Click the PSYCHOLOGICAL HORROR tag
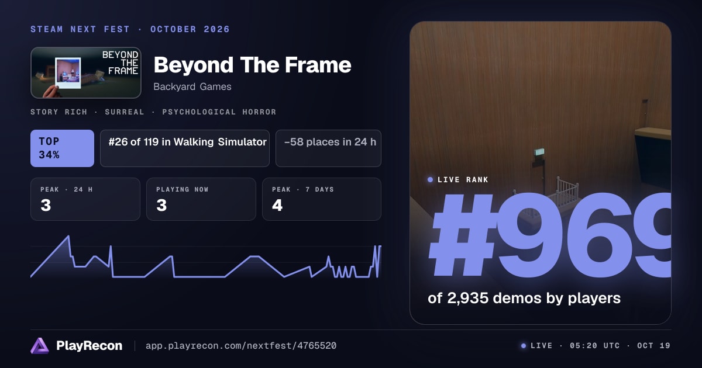The width and height of the screenshot is (702, 368). pyautogui.click(x=219, y=112)
